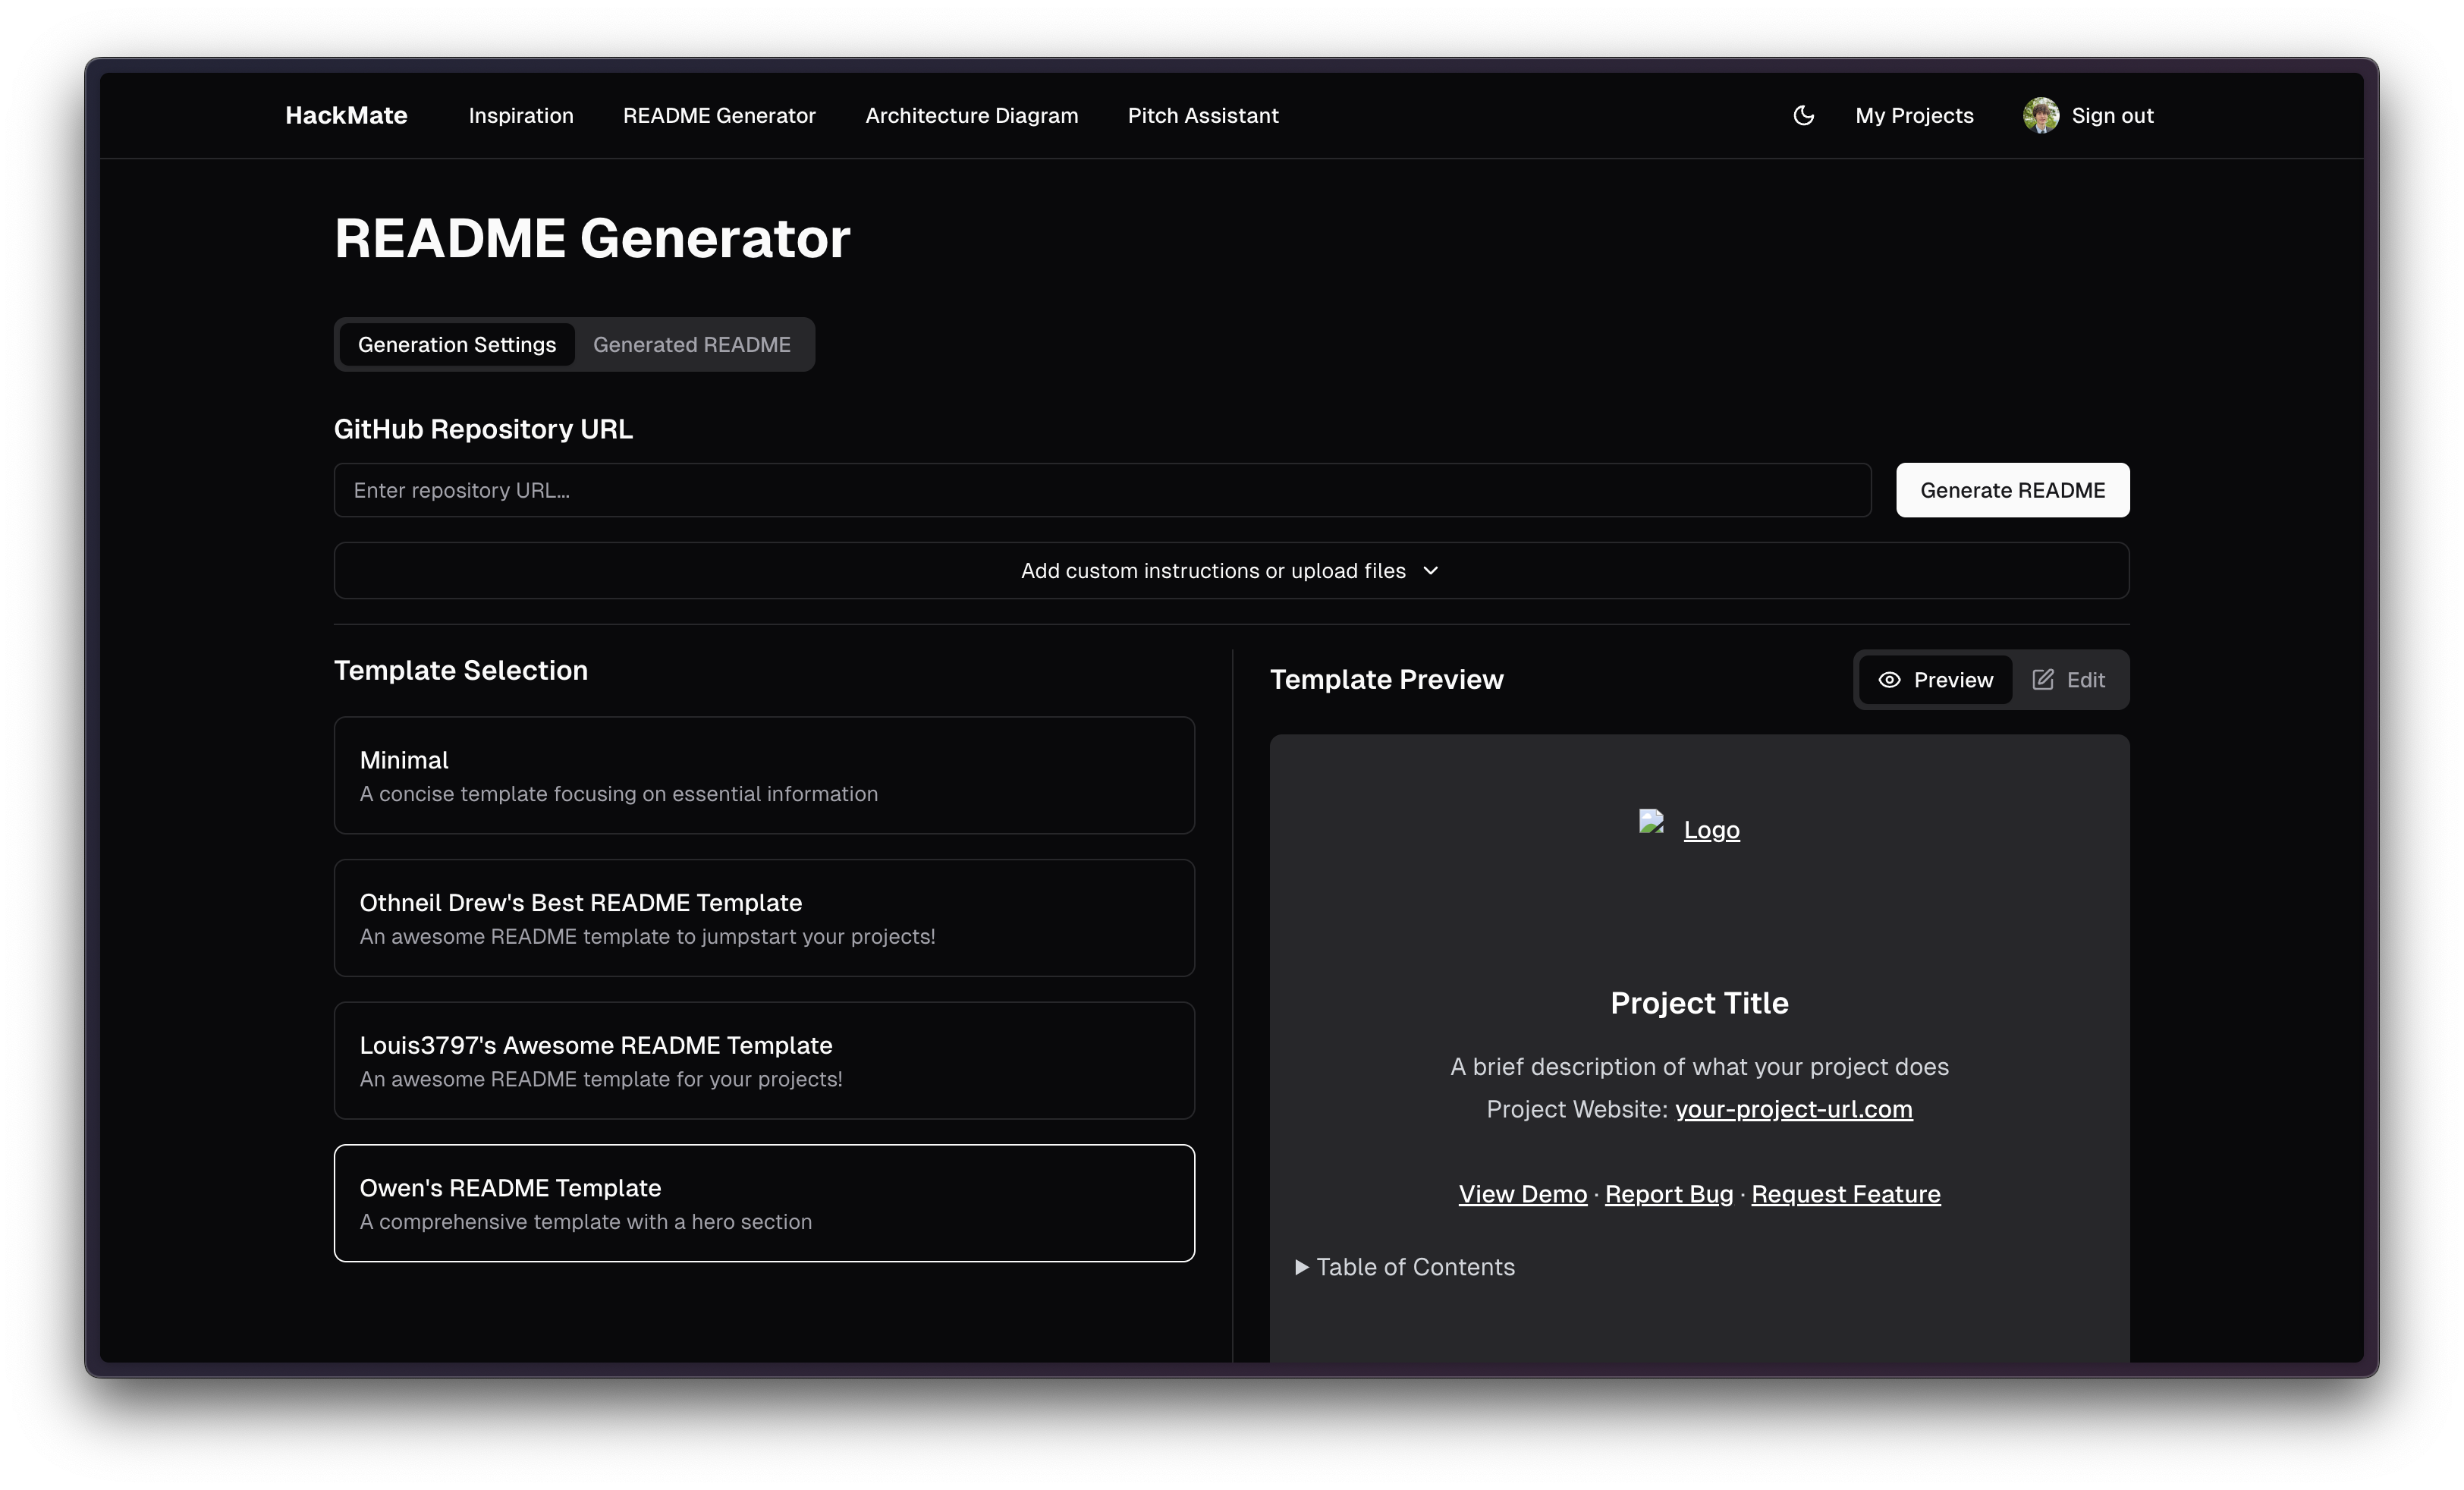This screenshot has width=2464, height=1490.
Task: Select the Minimal template option
Action: click(x=764, y=775)
